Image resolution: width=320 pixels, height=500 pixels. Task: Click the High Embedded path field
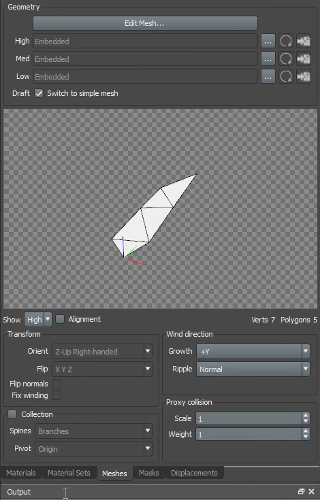pyautogui.click(x=145, y=41)
